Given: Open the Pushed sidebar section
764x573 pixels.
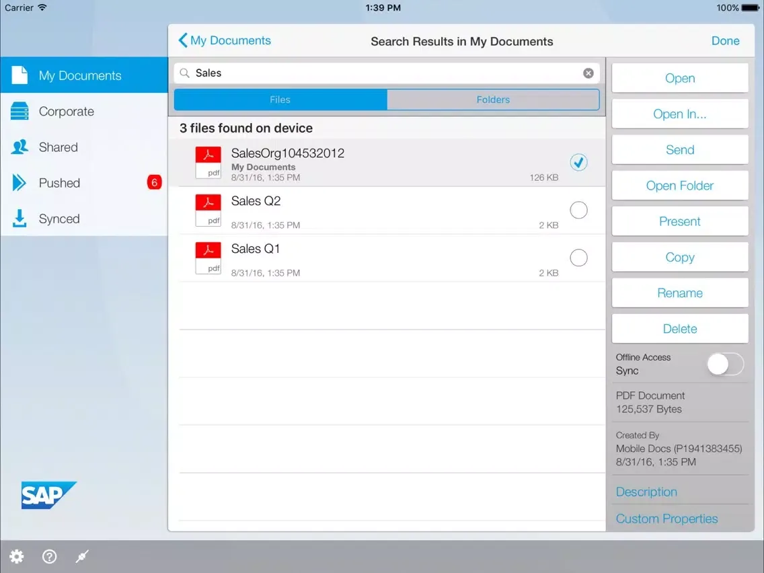Looking at the screenshot, I should pyautogui.click(x=84, y=183).
